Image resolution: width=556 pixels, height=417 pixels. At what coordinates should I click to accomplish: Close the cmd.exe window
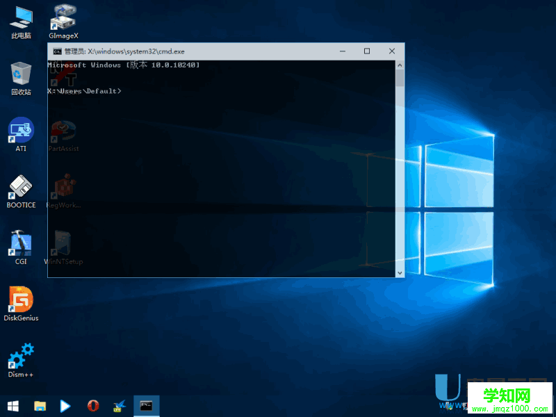392,51
